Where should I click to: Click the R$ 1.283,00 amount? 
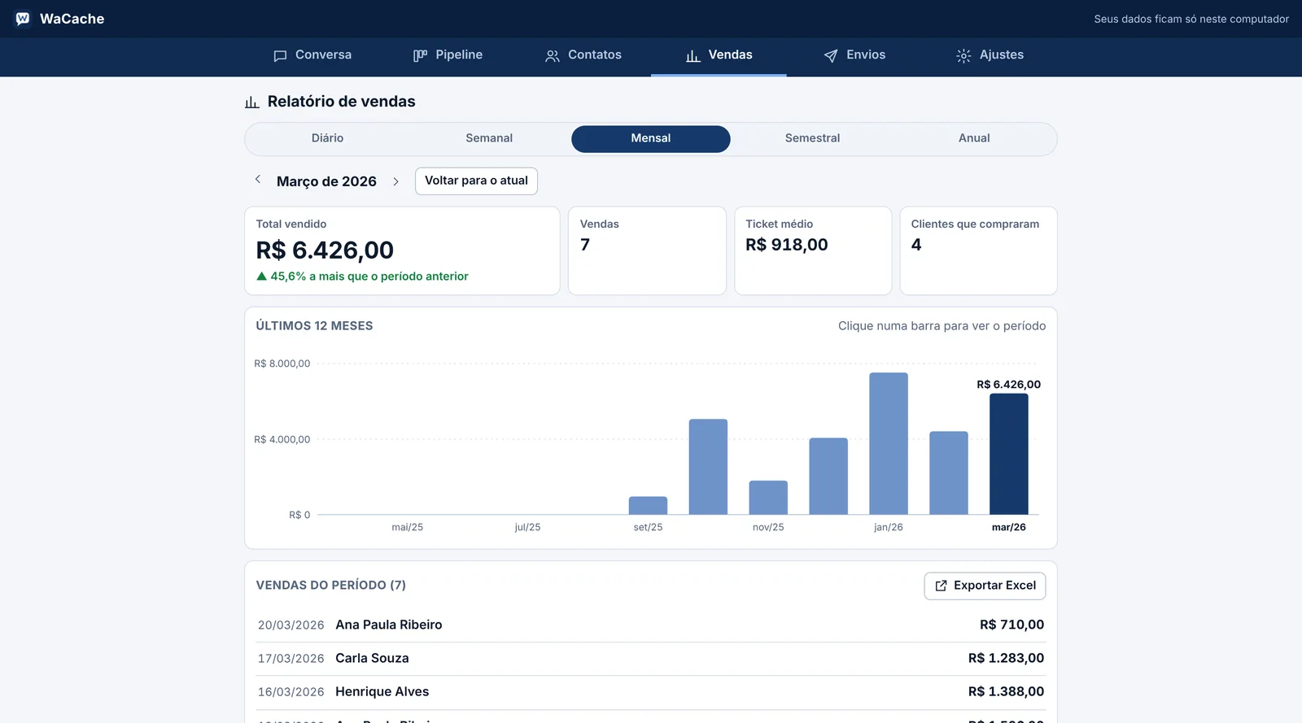(x=1006, y=658)
